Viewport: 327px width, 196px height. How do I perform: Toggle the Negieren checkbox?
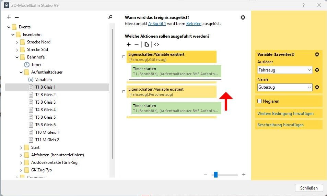point(259,101)
